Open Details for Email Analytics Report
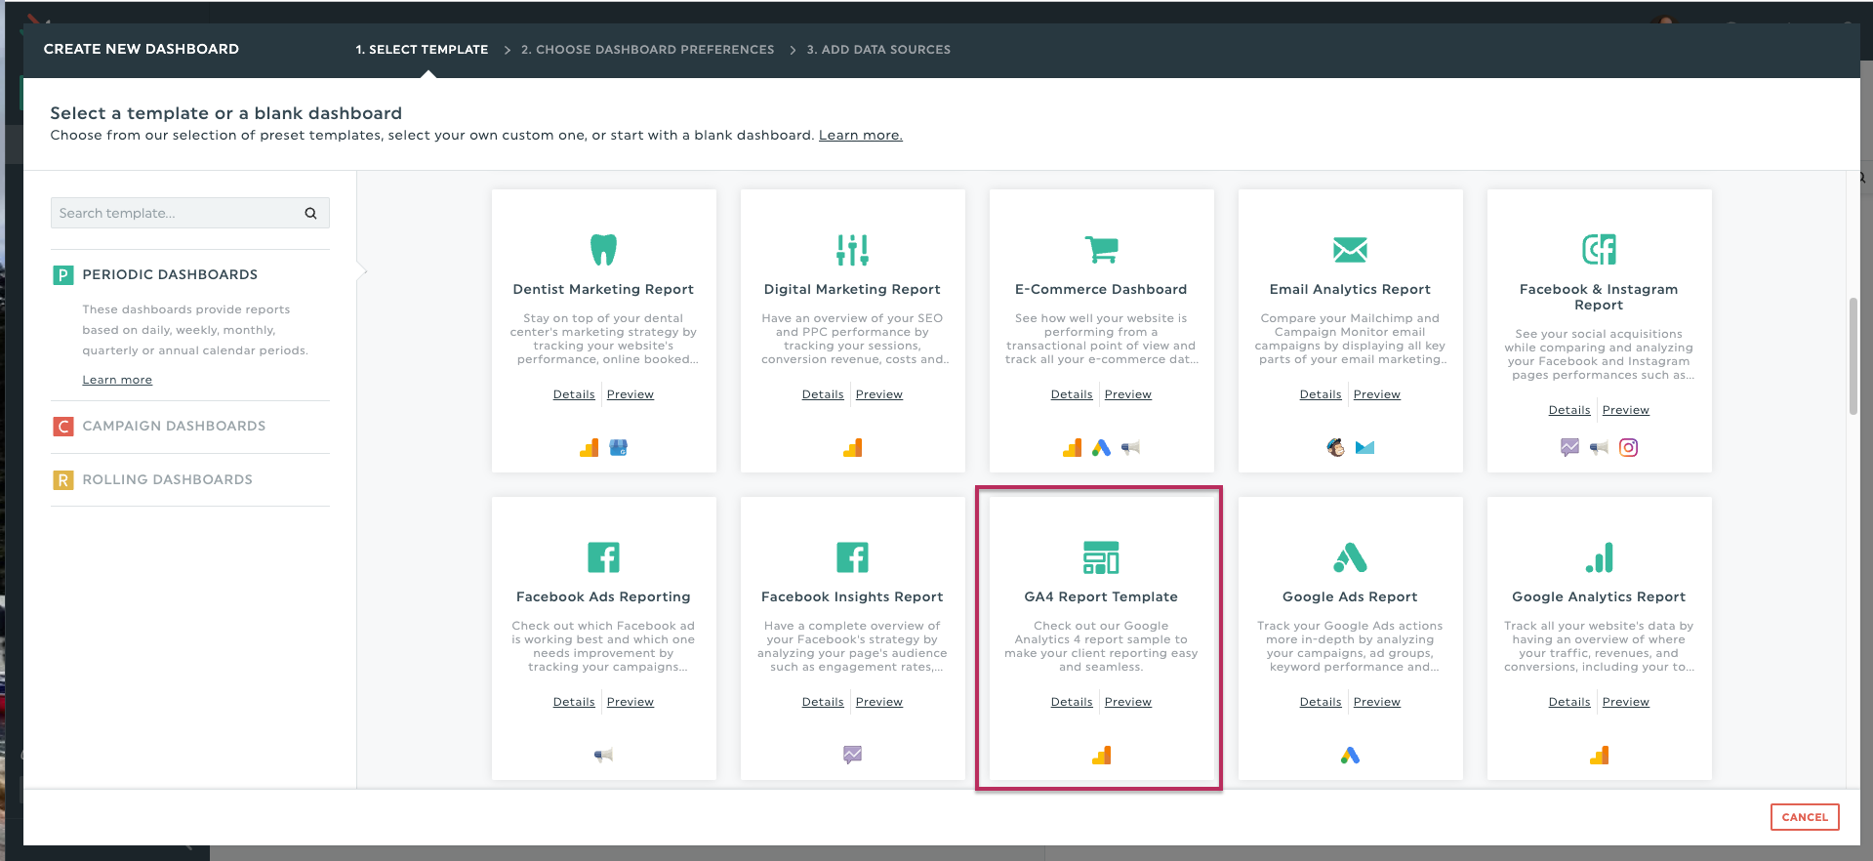The image size is (1873, 861). pos(1321,394)
